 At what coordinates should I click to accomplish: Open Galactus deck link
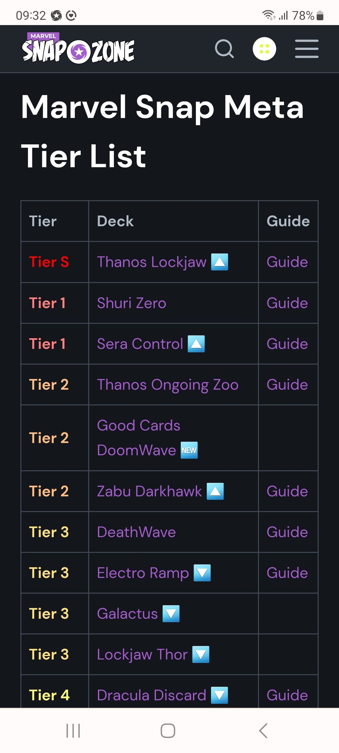pos(127,614)
